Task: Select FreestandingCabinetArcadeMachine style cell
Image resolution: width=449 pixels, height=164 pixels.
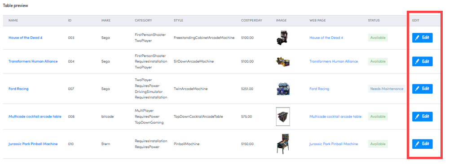Action: (x=204, y=38)
